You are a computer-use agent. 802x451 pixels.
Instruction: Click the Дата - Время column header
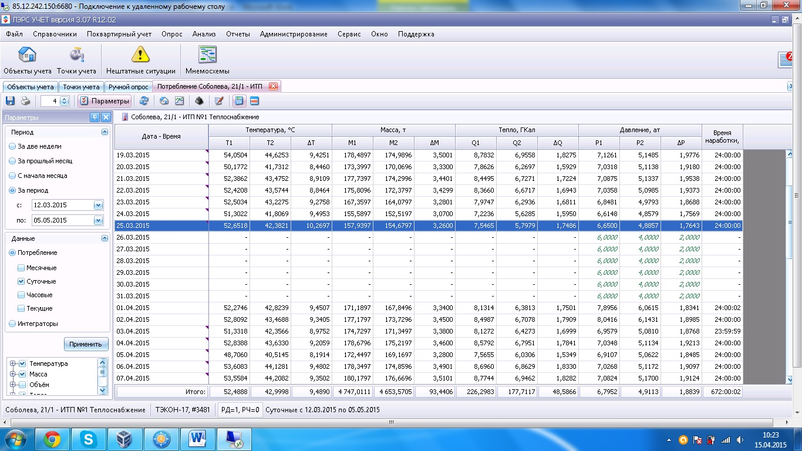pyautogui.click(x=161, y=136)
